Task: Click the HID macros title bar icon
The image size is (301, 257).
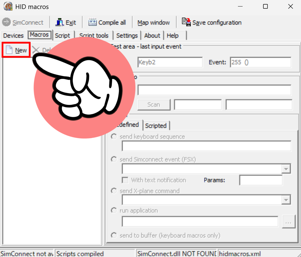Action: 8,7
